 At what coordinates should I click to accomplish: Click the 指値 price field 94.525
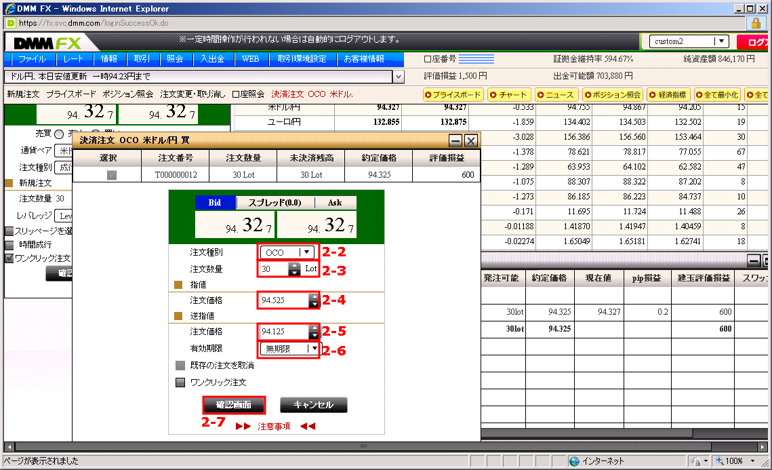[x=284, y=300]
